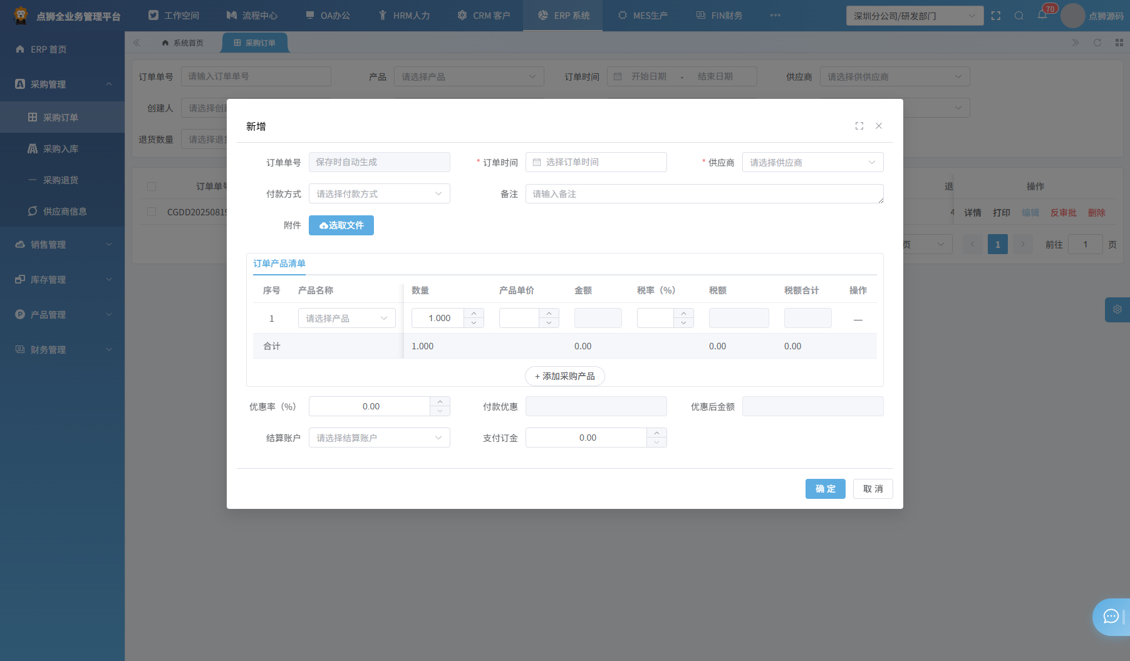Click the search magnifier icon in header
Viewport: 1130px width, 661px height.
[x=1019, y=16]
